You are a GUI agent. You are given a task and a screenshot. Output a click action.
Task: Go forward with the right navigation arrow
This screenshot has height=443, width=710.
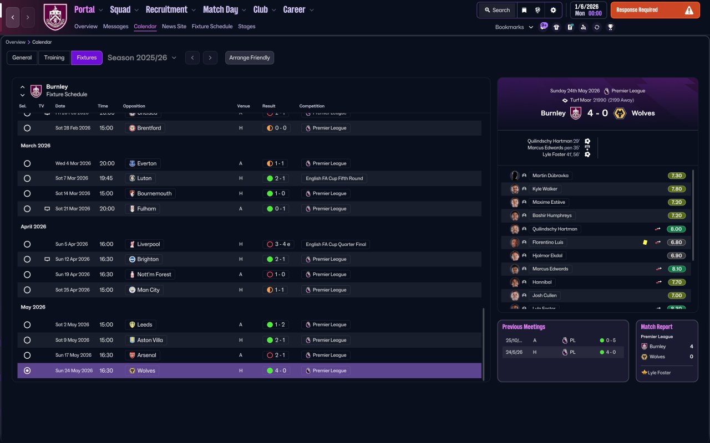click(x=28, y=17)
